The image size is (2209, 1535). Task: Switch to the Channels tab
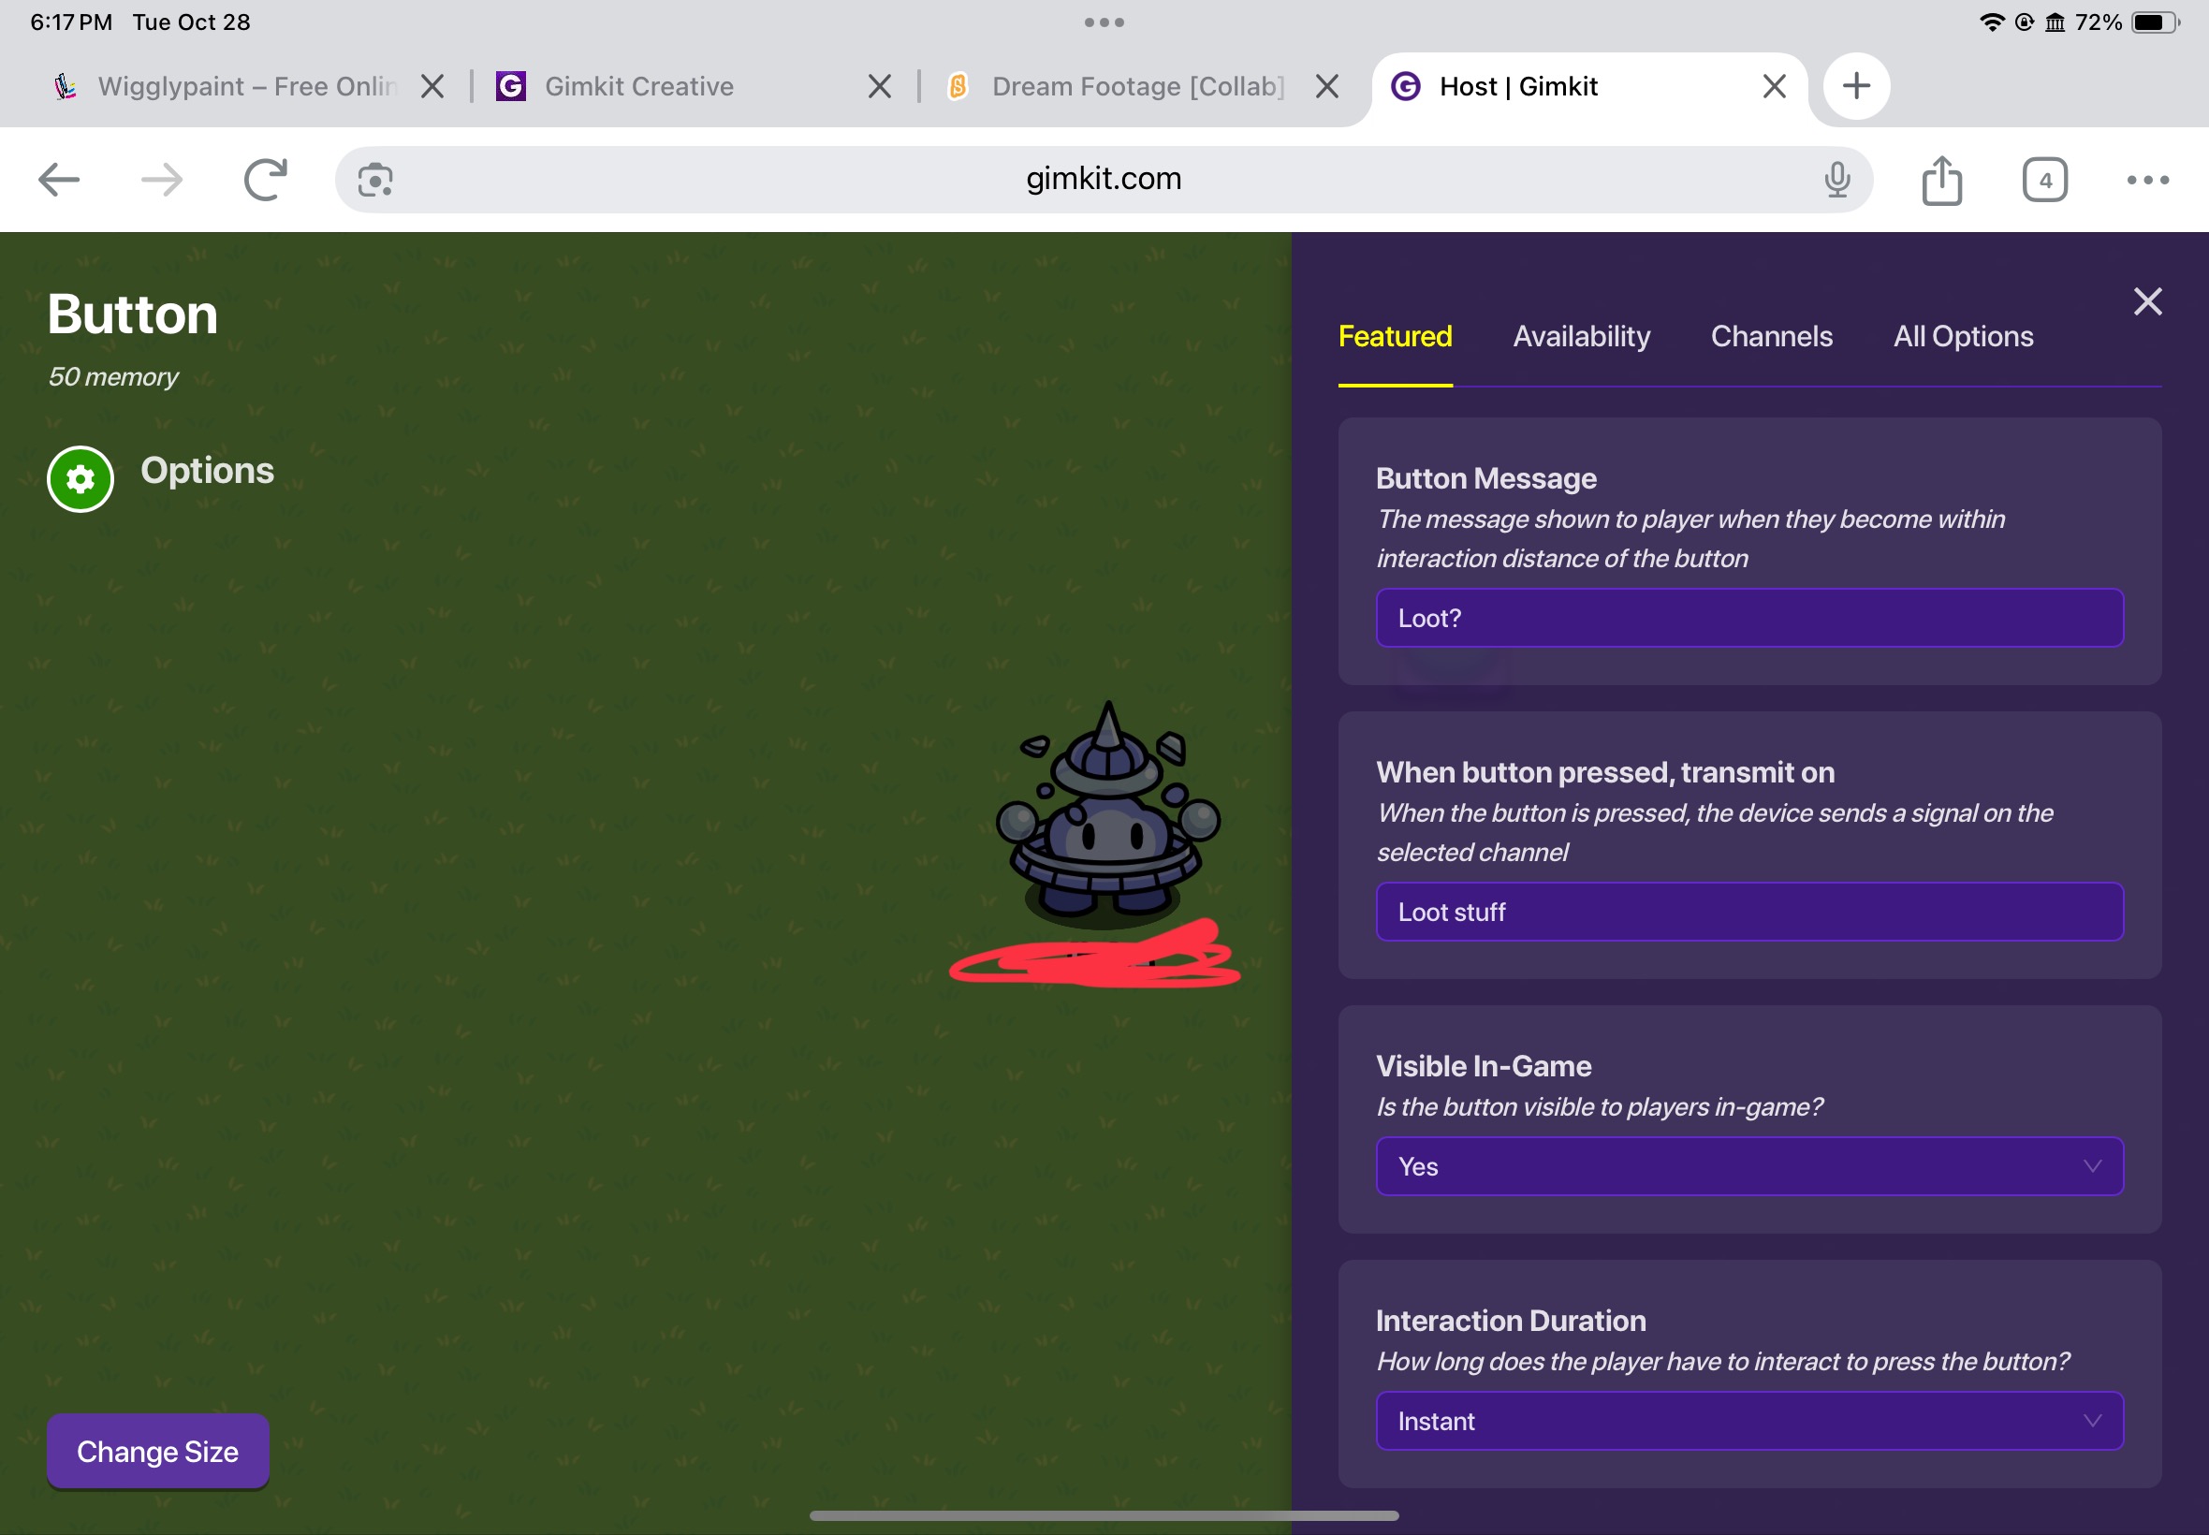click(1770, 337)
